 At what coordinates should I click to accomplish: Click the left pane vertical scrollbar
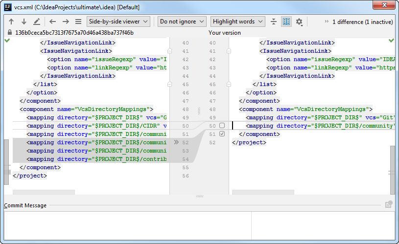[6, 162]
